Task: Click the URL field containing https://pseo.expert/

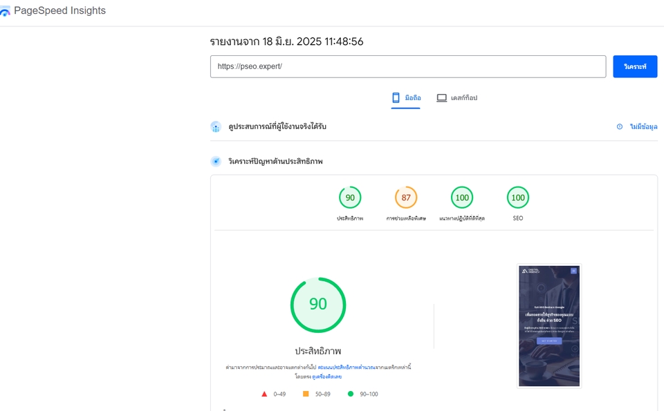Action: coord(408,67)
